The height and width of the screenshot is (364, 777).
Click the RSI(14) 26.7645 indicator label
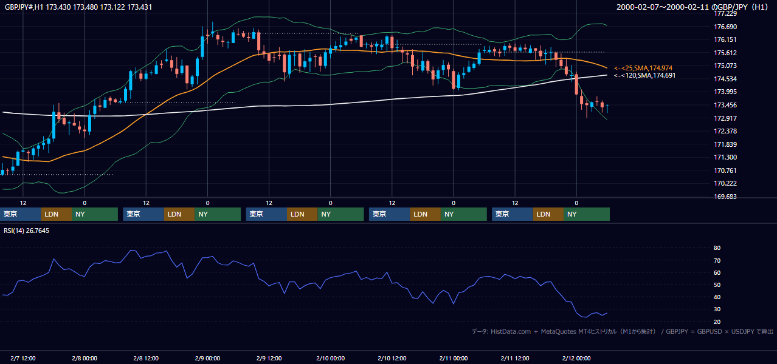pyautogui.click(x=27, y=231)
